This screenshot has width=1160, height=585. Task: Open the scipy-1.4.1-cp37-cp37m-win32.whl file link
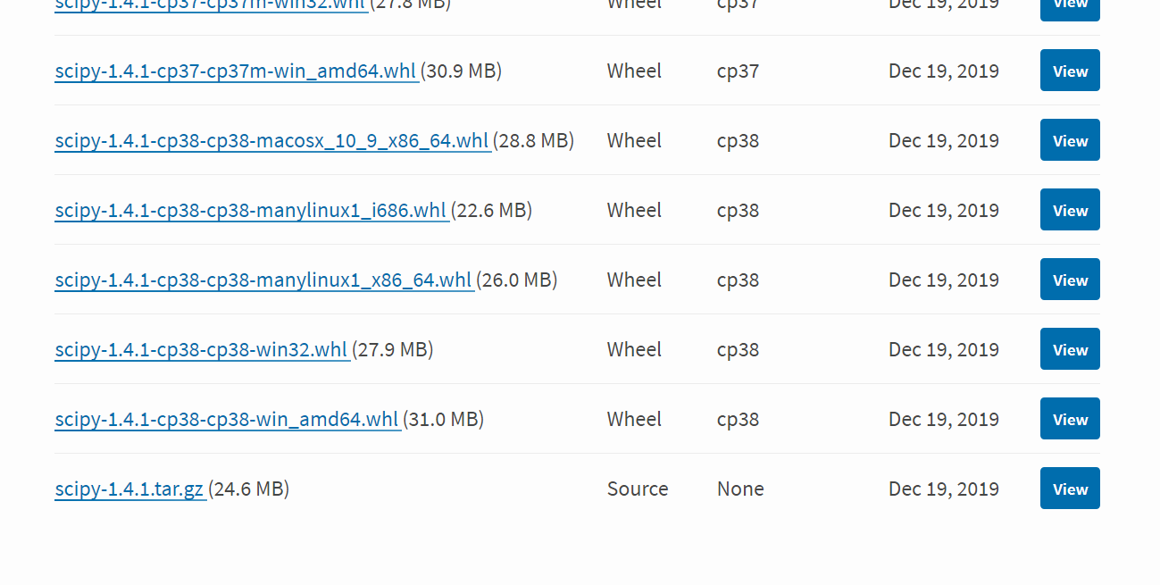click(211, 4)
